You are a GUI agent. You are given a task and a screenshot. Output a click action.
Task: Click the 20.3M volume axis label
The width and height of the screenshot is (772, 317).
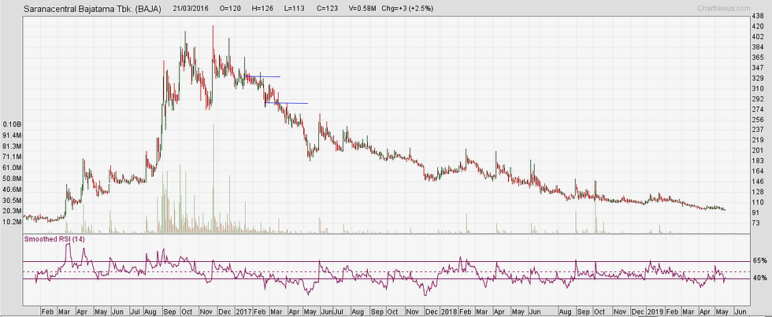pyautogui.click(x=13, y=212)
